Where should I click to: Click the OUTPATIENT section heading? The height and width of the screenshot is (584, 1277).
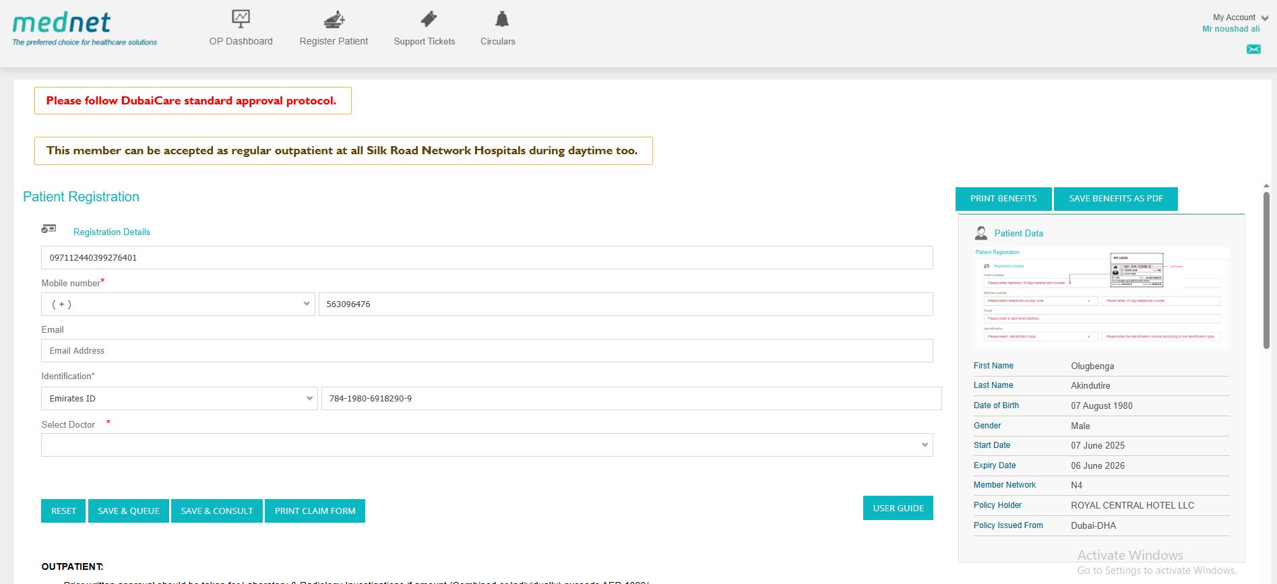point(72,566)
